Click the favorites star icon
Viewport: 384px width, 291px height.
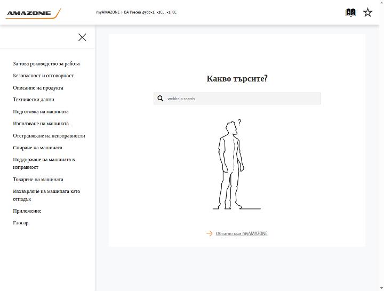click(x=367, y=12)
